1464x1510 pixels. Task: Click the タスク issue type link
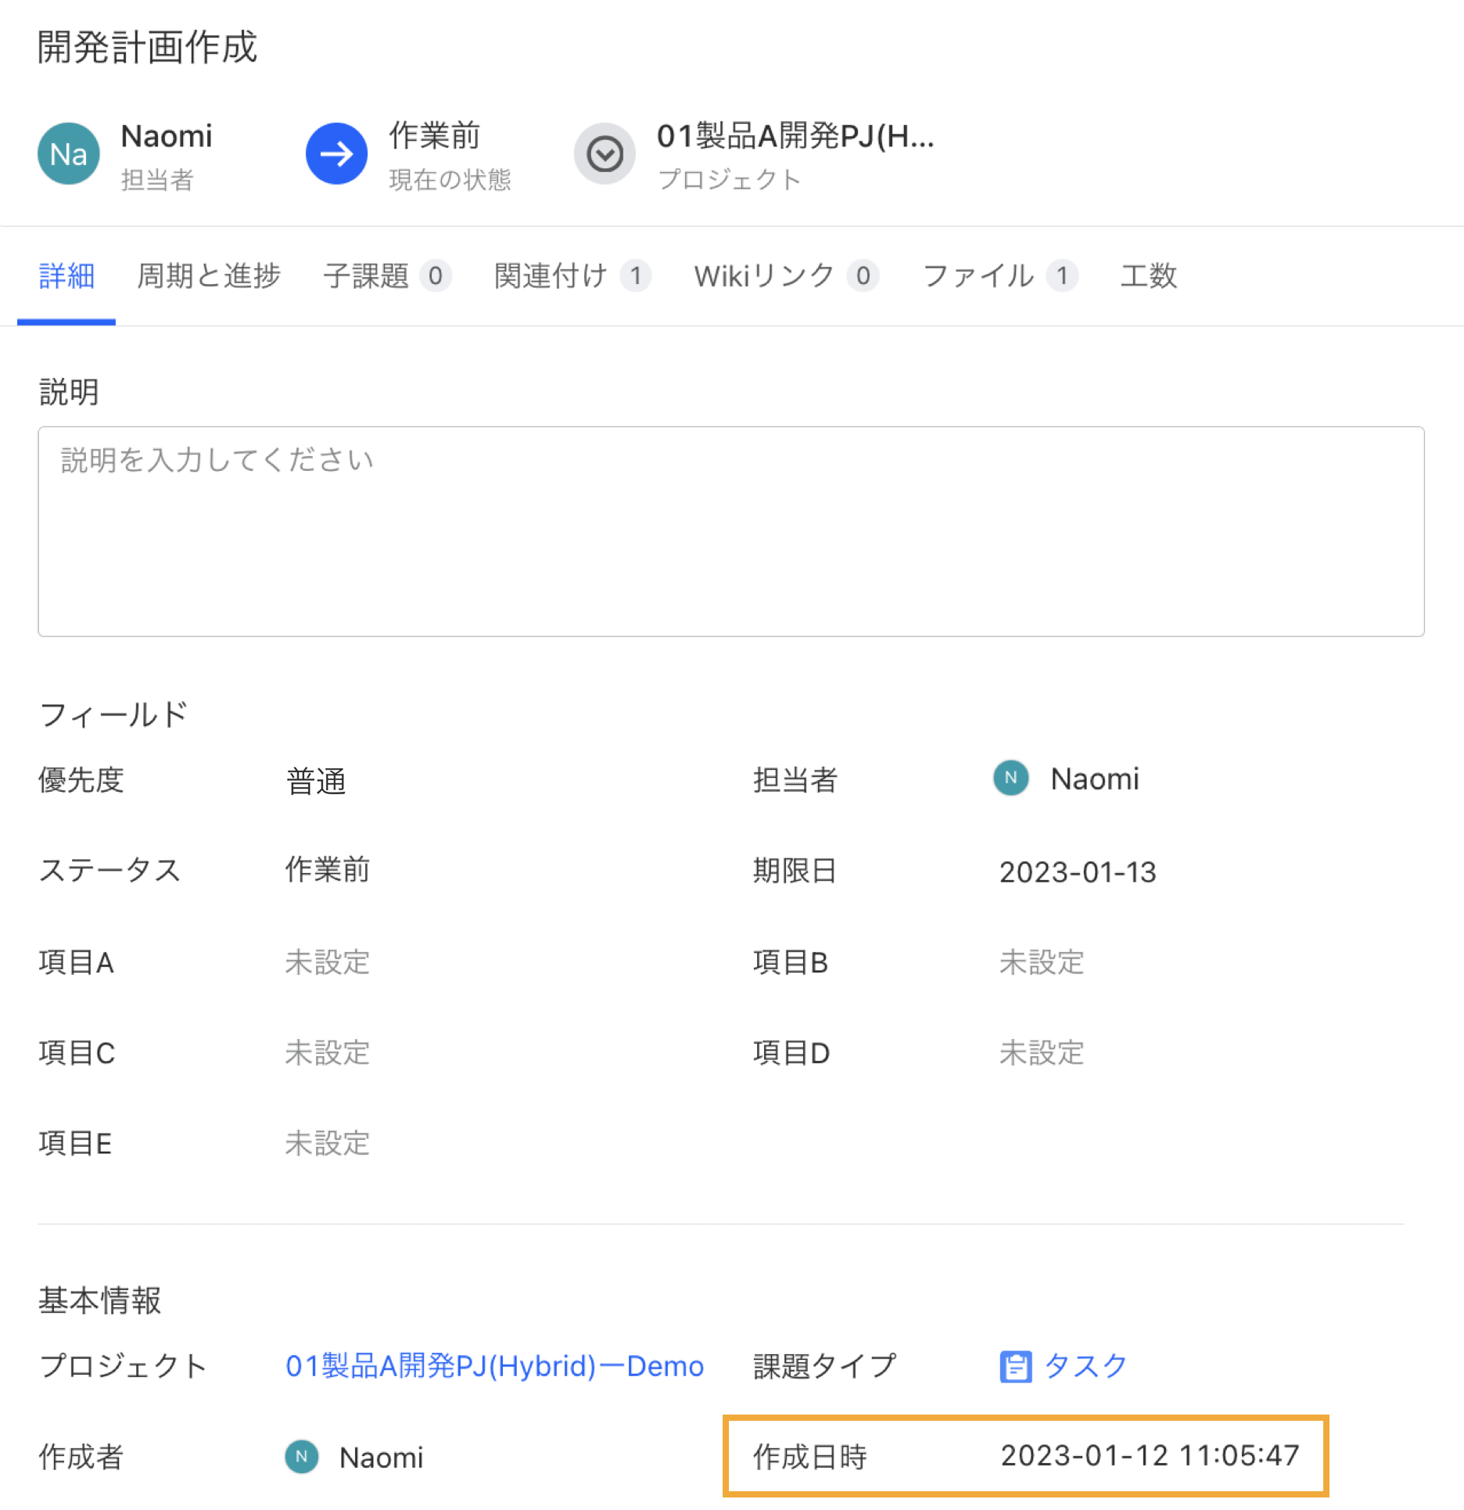pos(1085,1366)
